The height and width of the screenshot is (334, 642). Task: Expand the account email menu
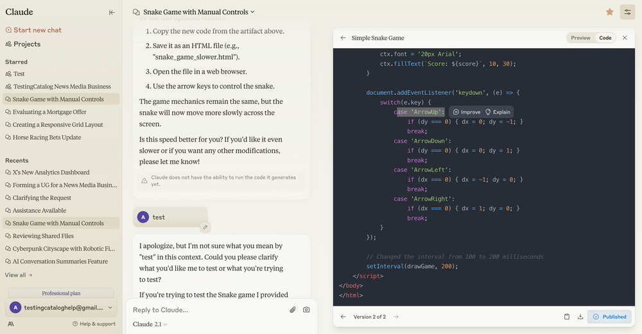pyautogui.click(x=61, y=308)
